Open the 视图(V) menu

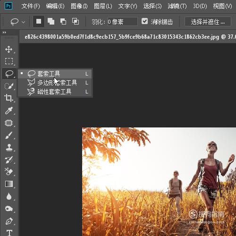pos(222,6)
